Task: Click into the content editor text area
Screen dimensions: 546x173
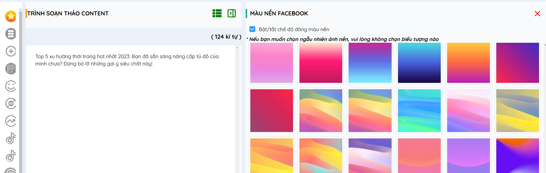Action: point(131,109)
